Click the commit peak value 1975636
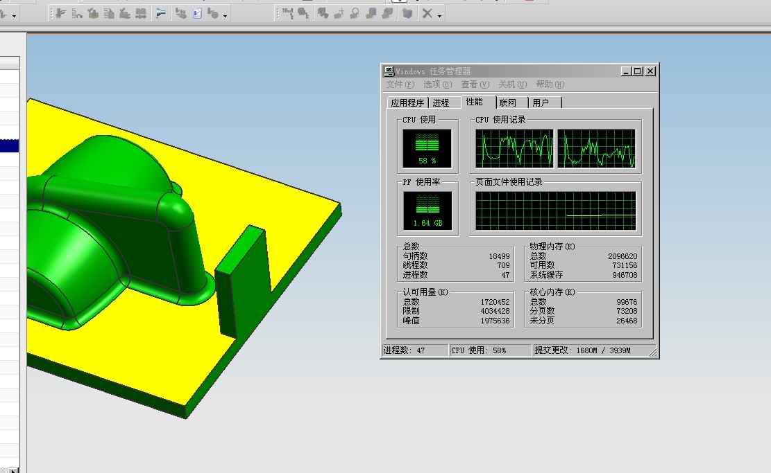Viewport: 771px width, 473px height. click(495, 321)
